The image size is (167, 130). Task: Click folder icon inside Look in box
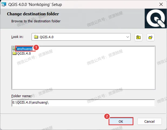point(36,37)
